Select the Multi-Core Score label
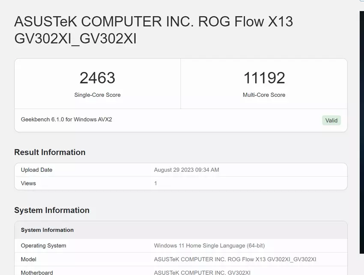 pyautogui.click(x=264, y=95)
